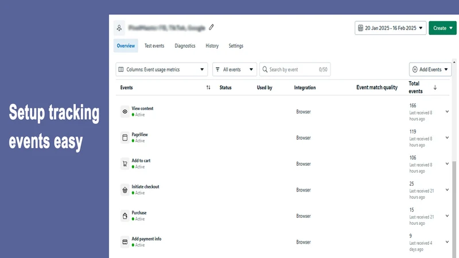Viewport: 459px width, 258px height.
Task: Expand the PageView row chevron
Action: coord(447,138)
